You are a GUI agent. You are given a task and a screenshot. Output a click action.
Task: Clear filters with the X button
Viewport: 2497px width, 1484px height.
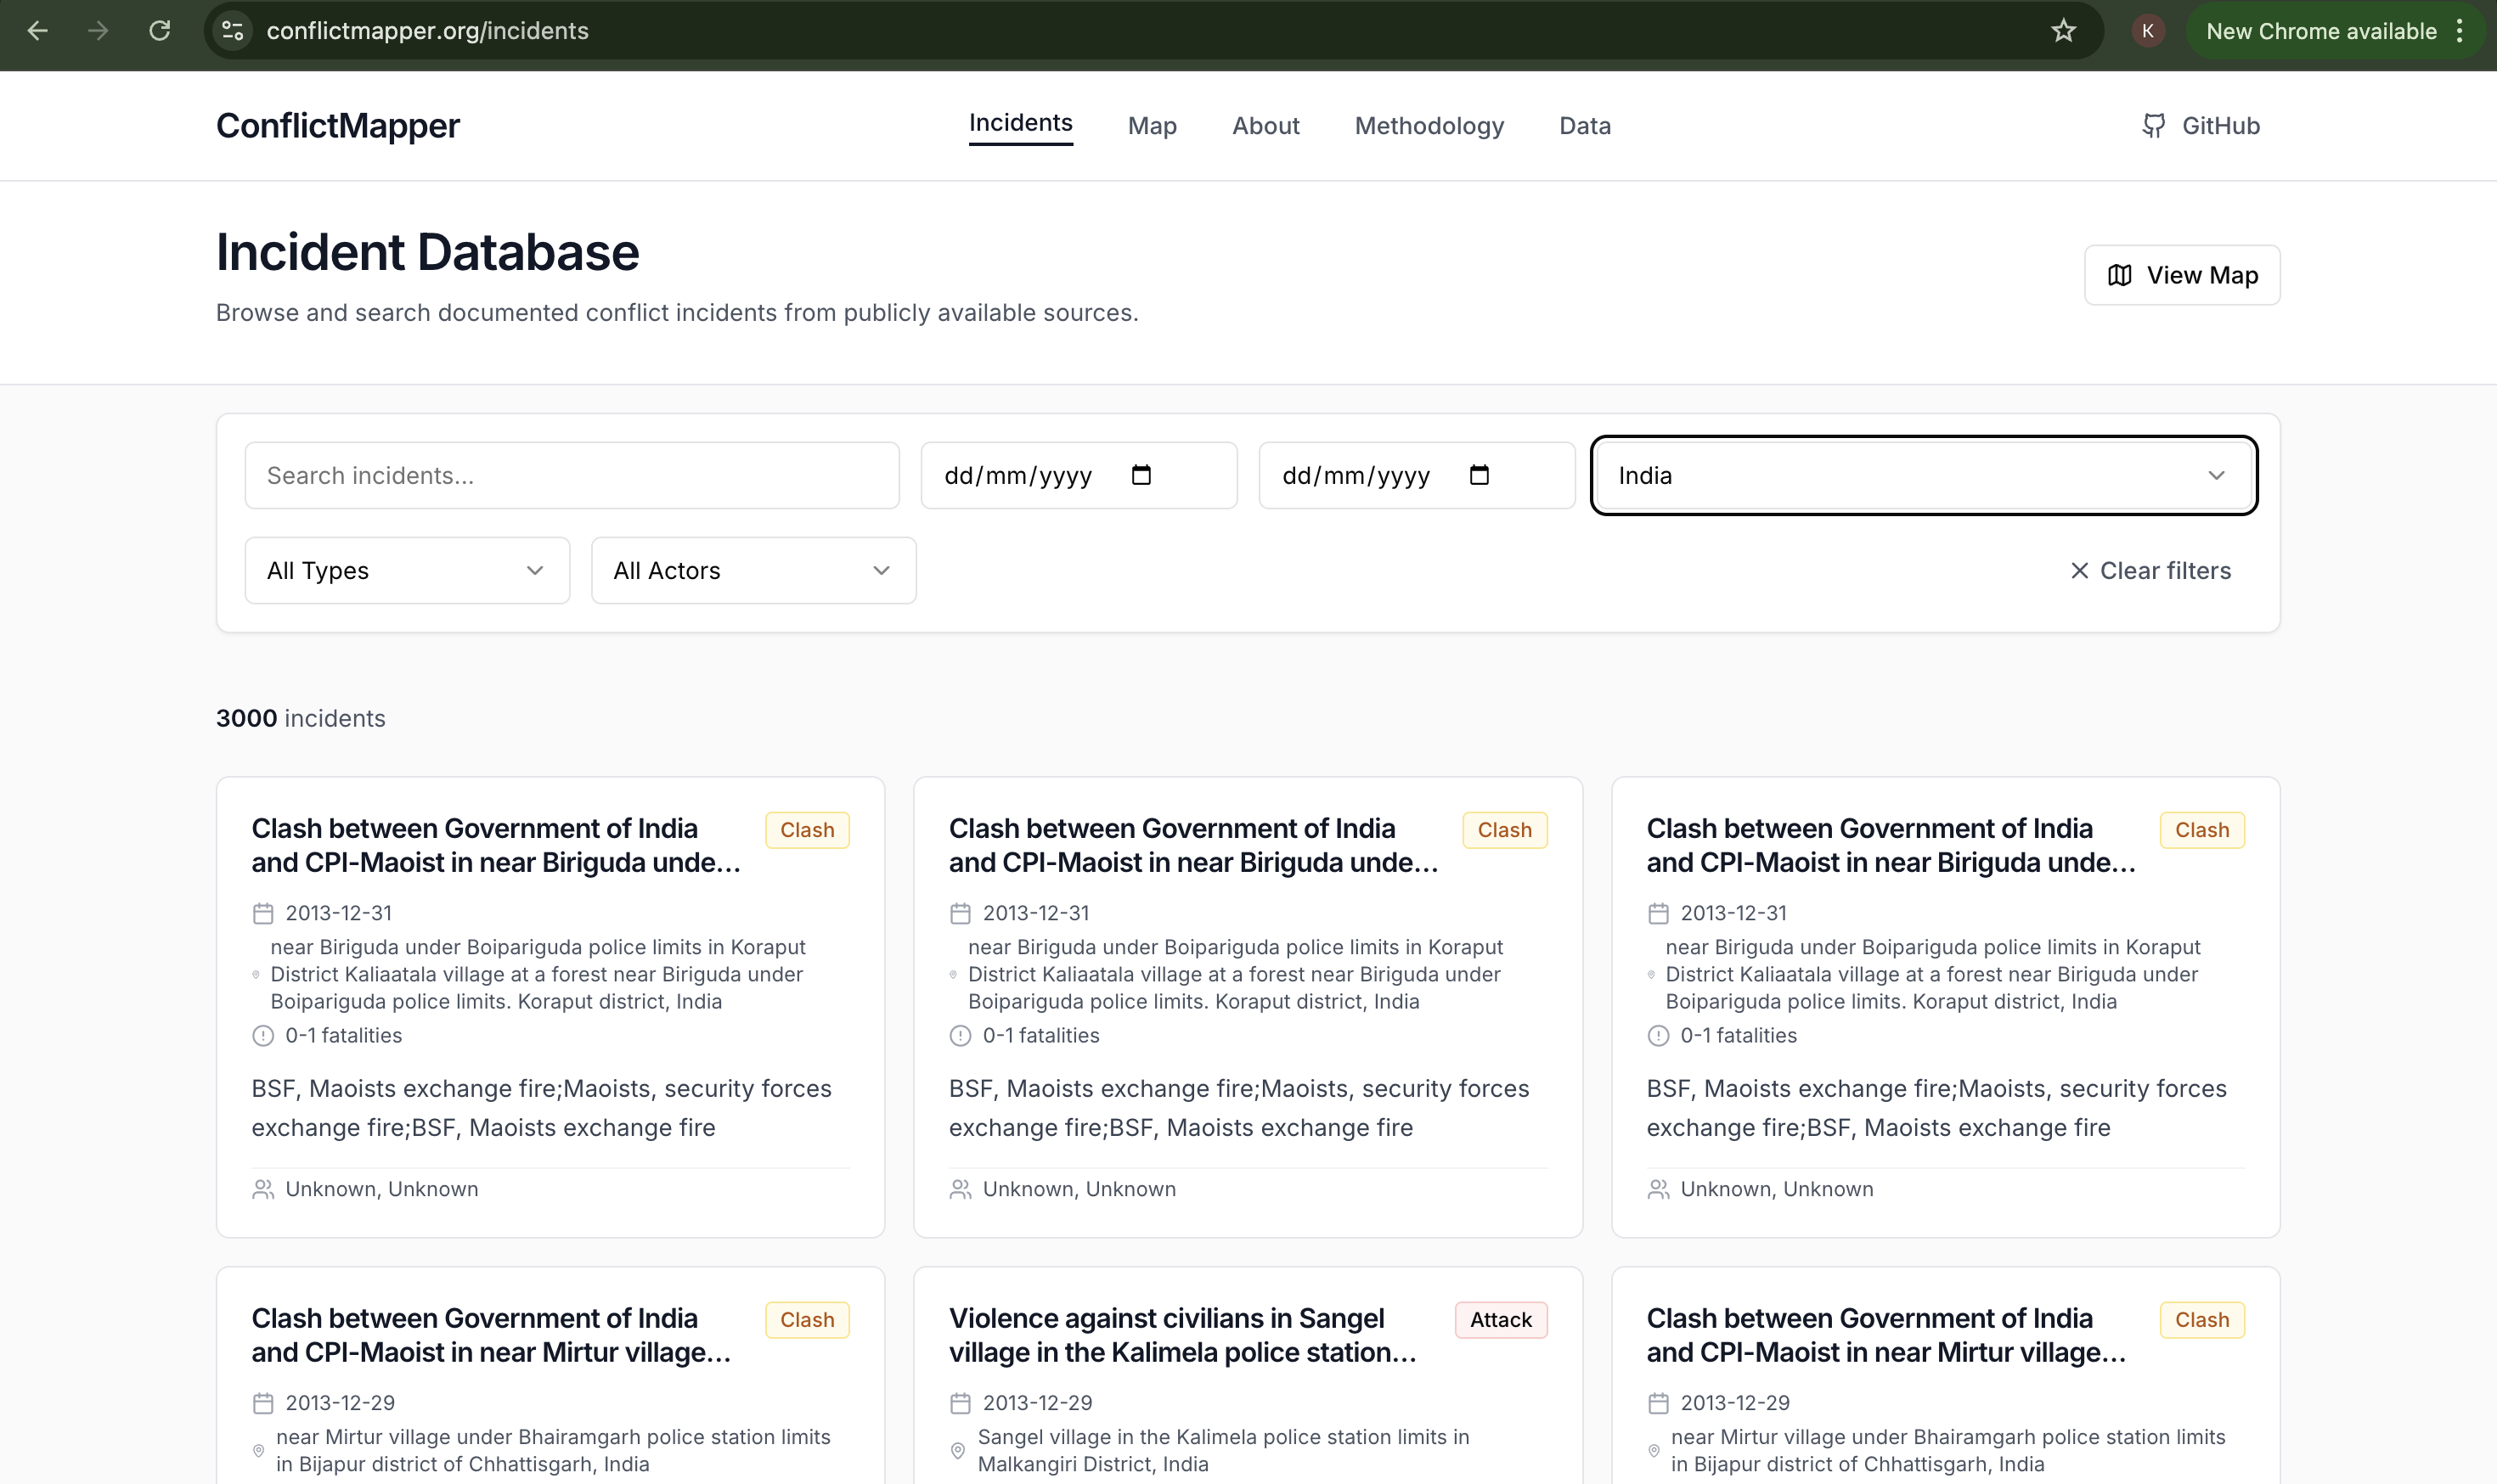2150,571
